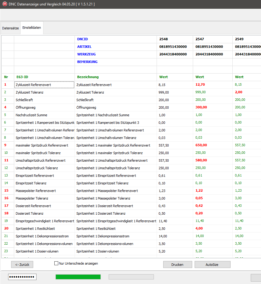Click the Bezeichnung column header
Screen dimensions: 261x284
88,77
